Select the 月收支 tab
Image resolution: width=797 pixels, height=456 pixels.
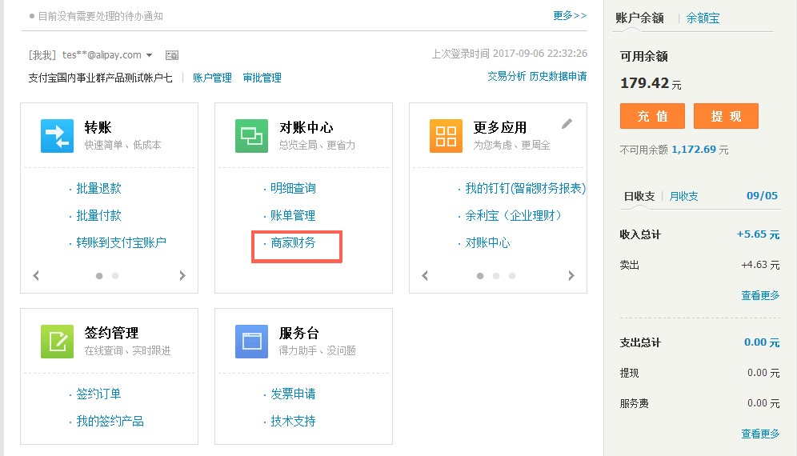683,196
